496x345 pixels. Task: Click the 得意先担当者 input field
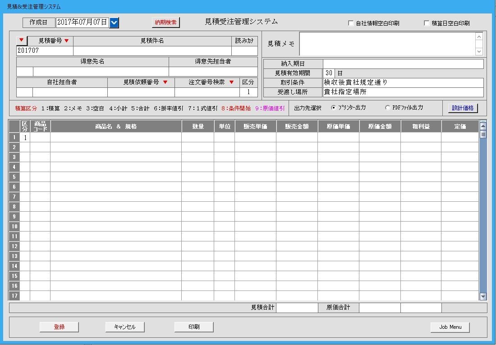click(213, 72)
